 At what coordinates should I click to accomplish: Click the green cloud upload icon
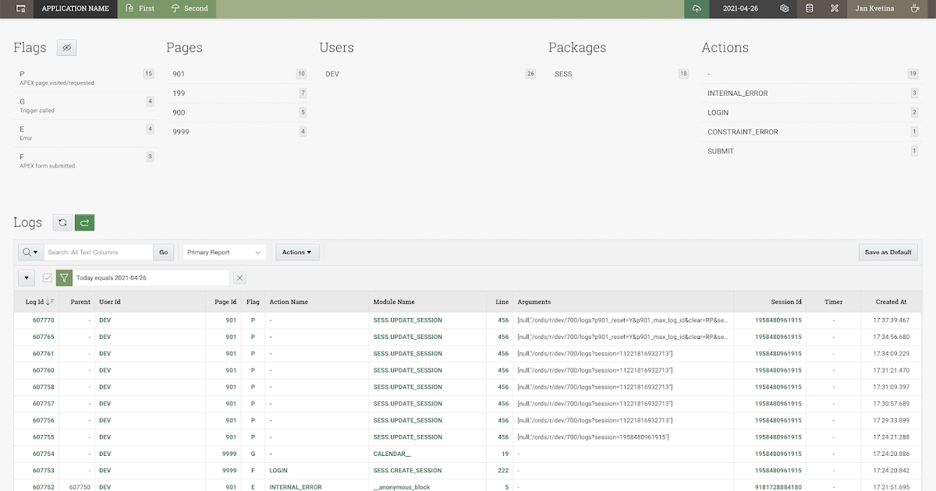(x=697, y=9)
